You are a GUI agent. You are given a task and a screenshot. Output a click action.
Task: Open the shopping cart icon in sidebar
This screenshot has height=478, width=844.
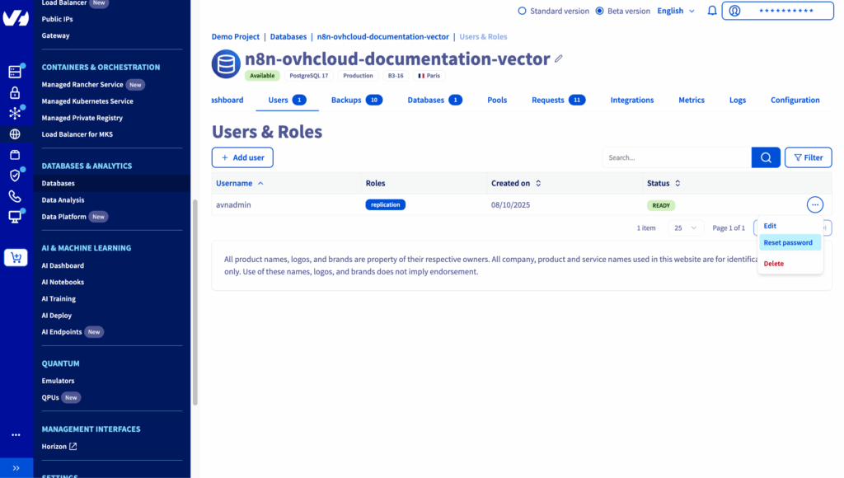pos(16,258)
